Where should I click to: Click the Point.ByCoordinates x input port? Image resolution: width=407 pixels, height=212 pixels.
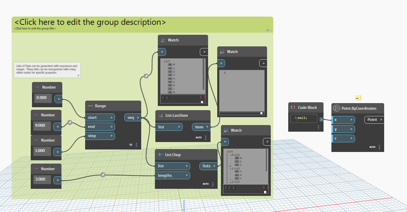pos(343,120)
